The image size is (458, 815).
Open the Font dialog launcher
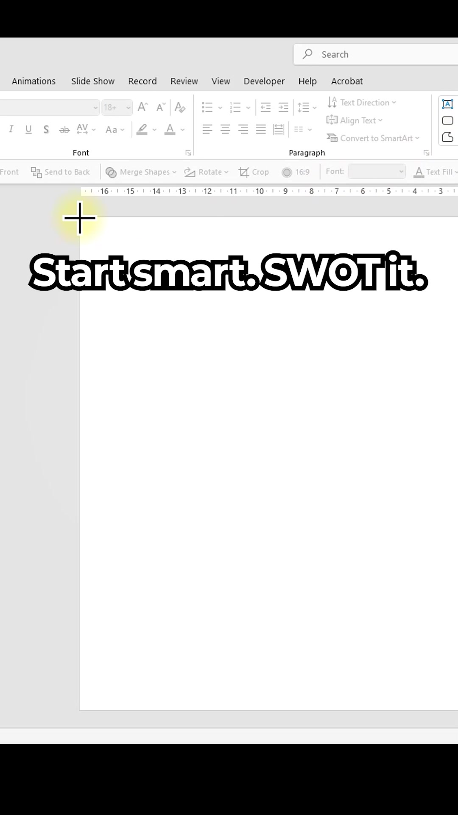(188, 153)
